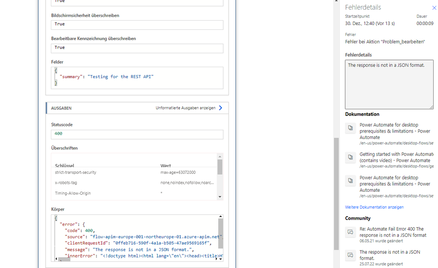The image size is (438, 268).
Task: Select the Timing-Allow-Origin header key
Action: [73, 193]
